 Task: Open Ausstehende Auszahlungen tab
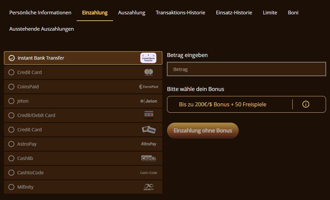tap(42, 29)
